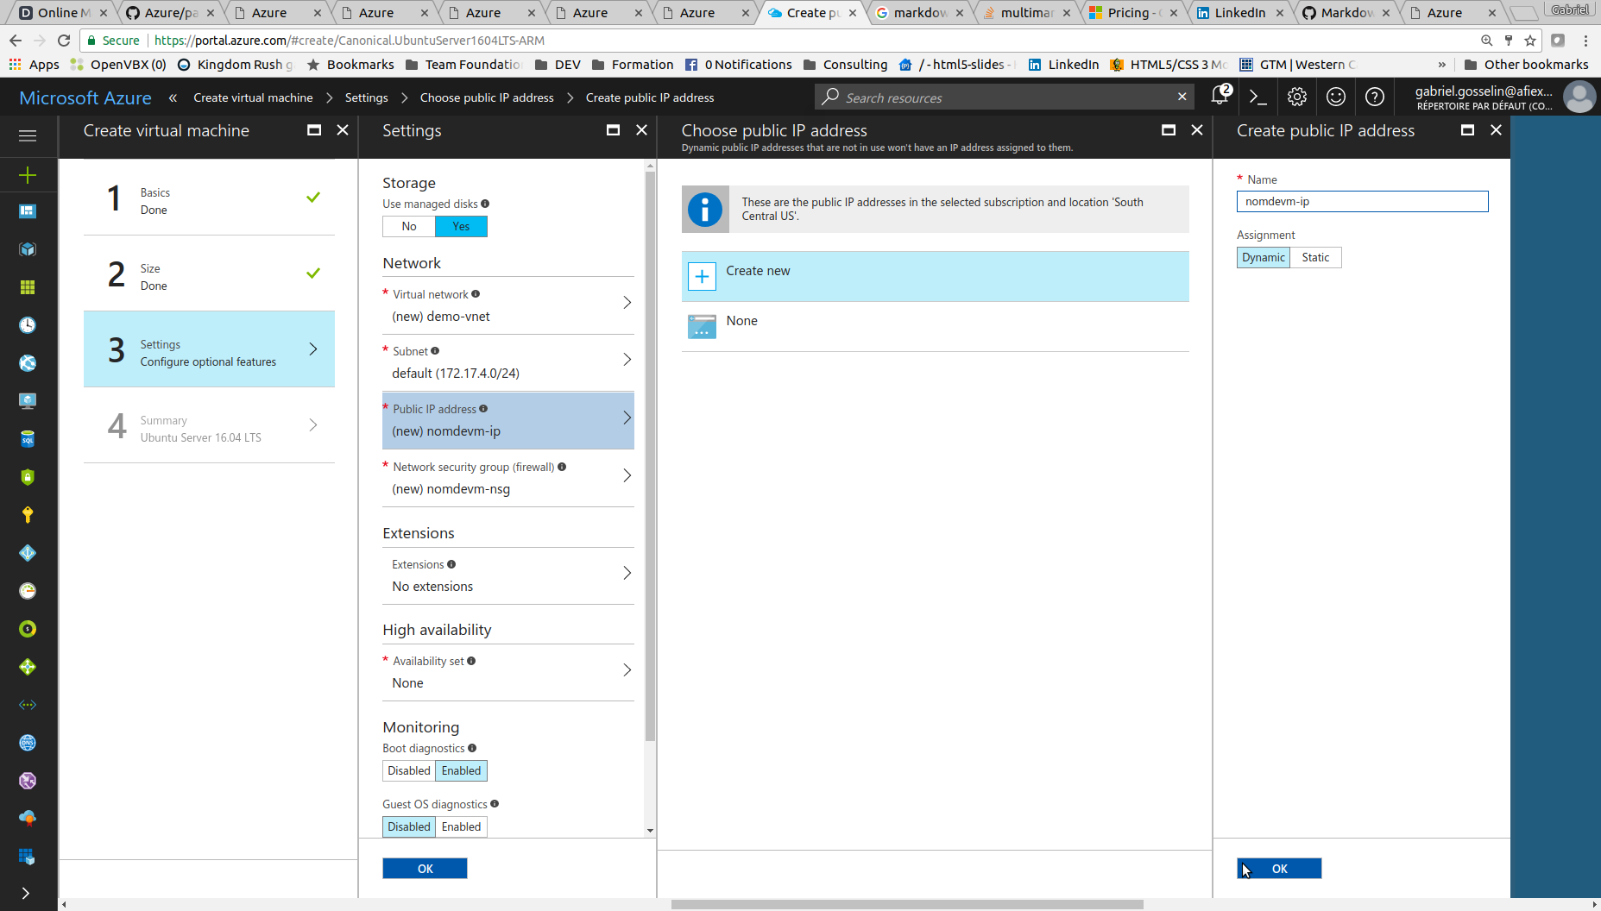Click OK in Create public IP address
The width and height of the screenshot is (1601, 911).
(1278, 869)
